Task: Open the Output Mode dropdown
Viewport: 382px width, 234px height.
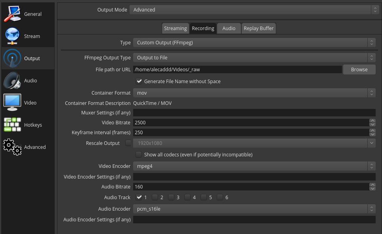Action: coord(254,10)
